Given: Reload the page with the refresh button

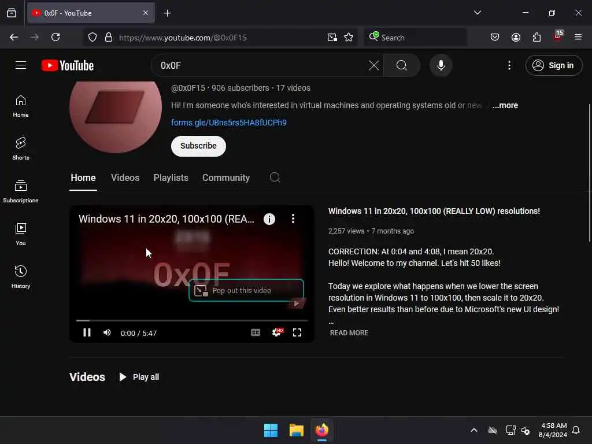Looking at the screenshot, I should click(x=55, y=38).
